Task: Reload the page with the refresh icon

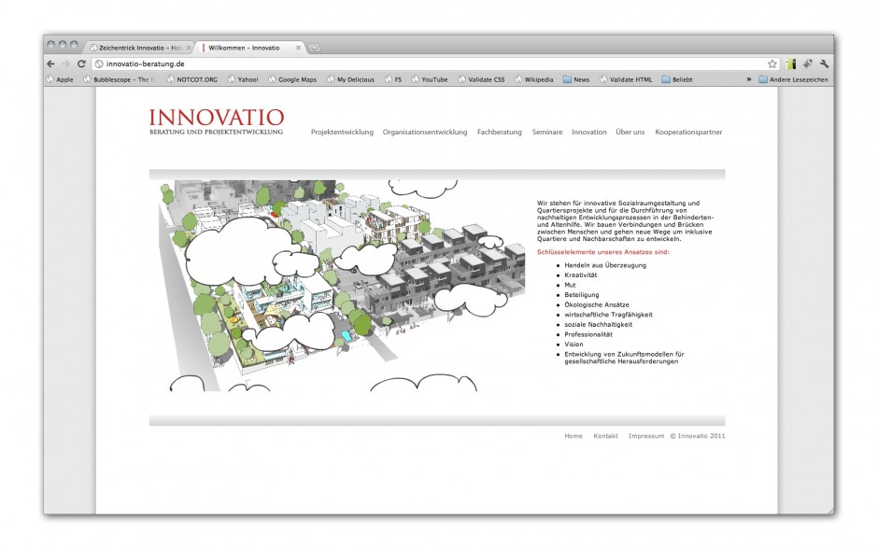Action: click(x=81, y=63)
